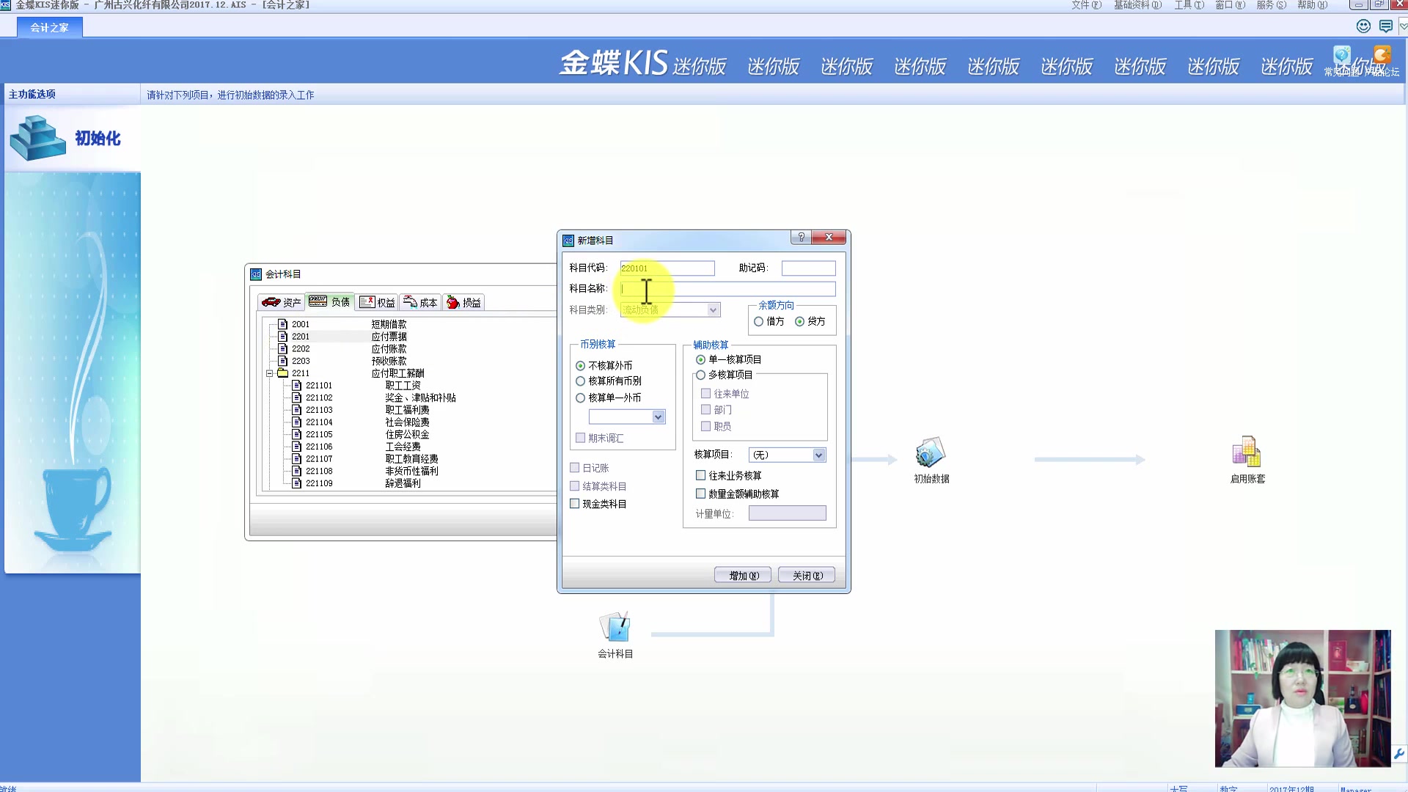Open the 启用账套 workflow icon
Viewport: 1408px width, 792px height.
pyautogui.click(x=1247, y=452)
